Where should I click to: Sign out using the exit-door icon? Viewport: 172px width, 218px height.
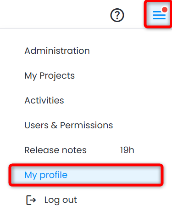(31, 200)
